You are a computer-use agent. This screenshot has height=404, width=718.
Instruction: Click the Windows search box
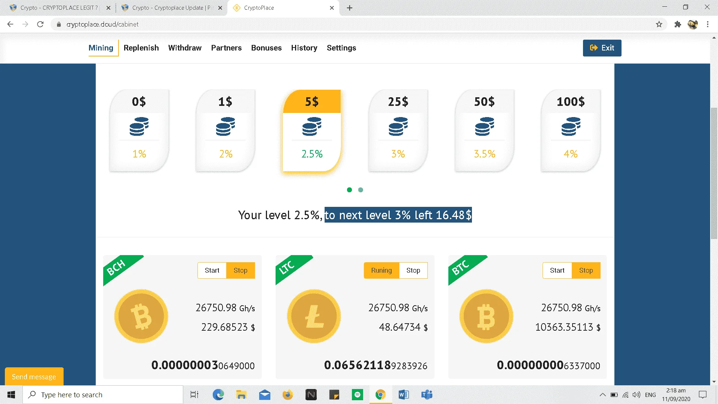point(103,395)
